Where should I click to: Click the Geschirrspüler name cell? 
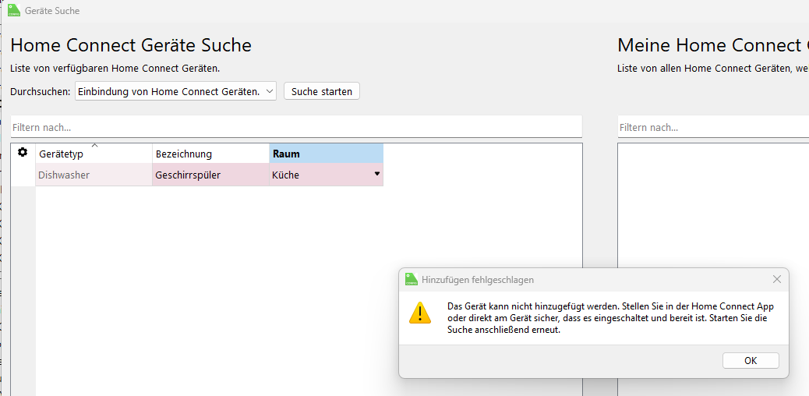pos(210,175)
